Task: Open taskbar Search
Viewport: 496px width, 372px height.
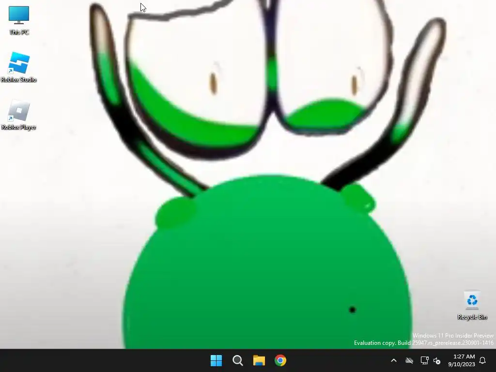Action: (x=237, y=360)
